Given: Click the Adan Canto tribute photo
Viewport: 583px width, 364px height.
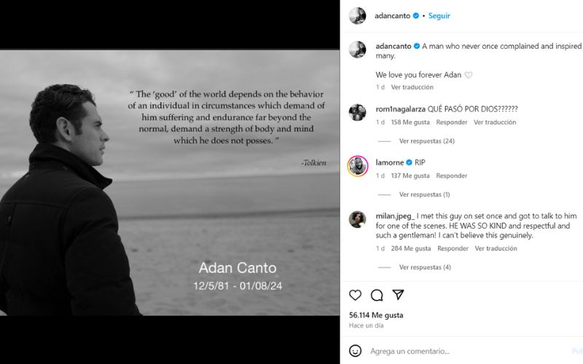Looking at the screenshot, I should tap(170, 183).
